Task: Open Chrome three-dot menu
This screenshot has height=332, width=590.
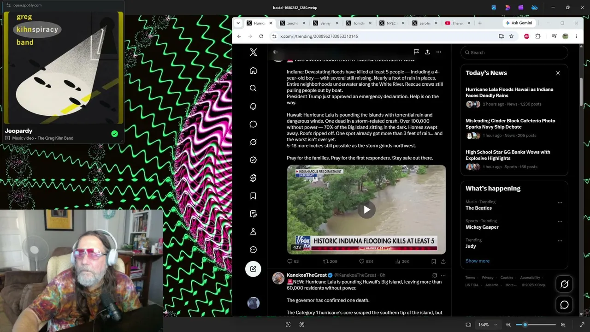Action: click(x=576, y=36)
